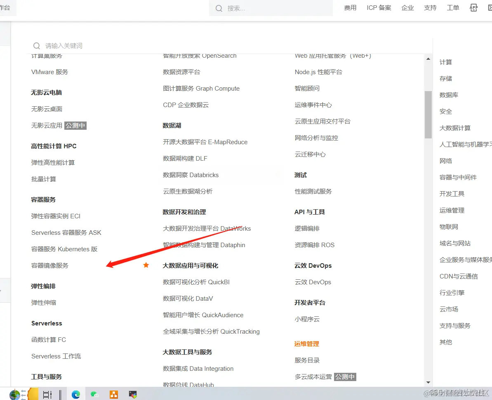Select the 计算 category
Screen dimensions: 492x400
(446, 62)
